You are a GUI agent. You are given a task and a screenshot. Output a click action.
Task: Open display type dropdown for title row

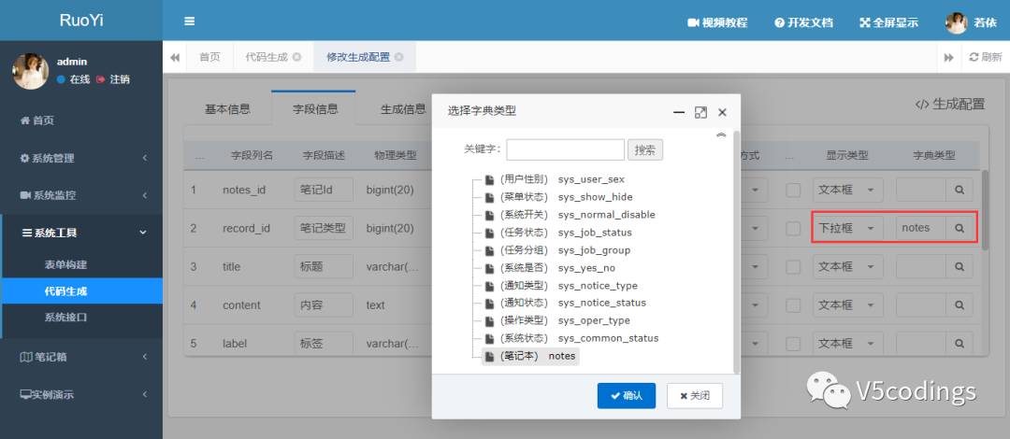point(847,266)
